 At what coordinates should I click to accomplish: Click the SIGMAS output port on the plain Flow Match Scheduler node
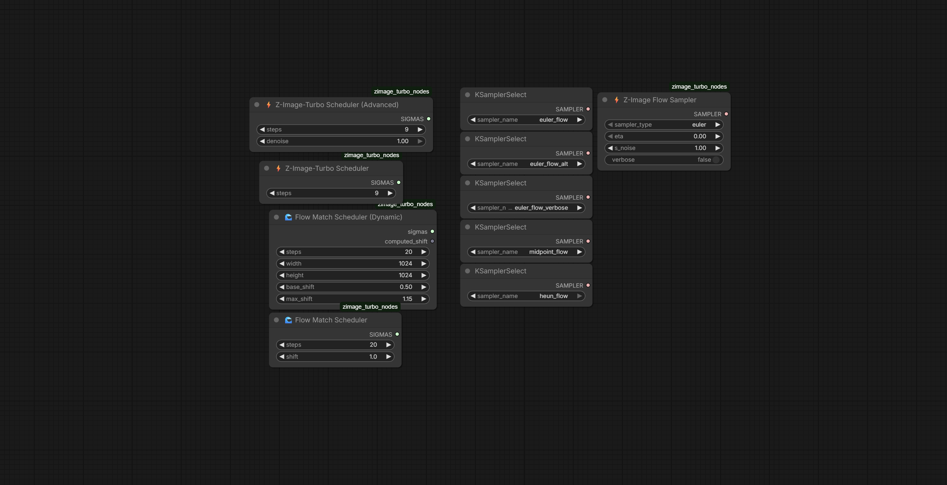tap(397, 334)
